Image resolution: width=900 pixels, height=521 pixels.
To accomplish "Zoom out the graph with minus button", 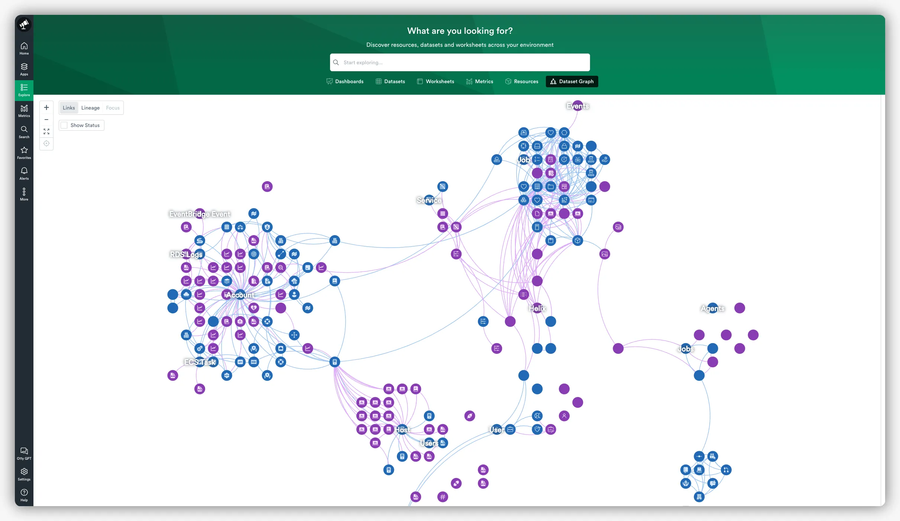I will point(46,120).
